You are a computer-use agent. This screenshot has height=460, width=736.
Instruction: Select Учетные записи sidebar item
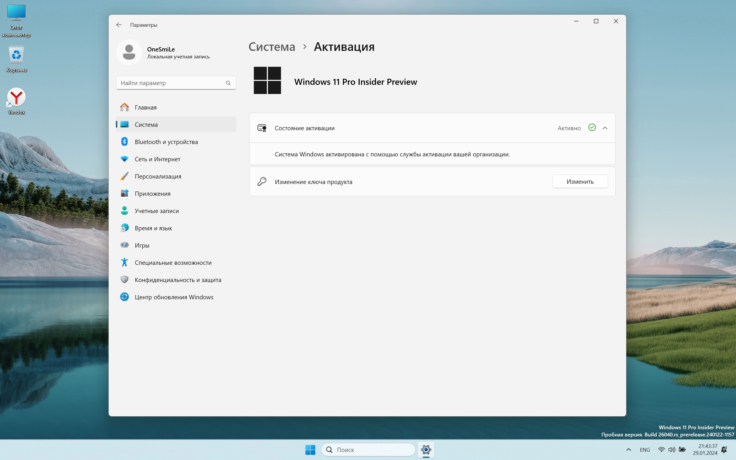157,211
